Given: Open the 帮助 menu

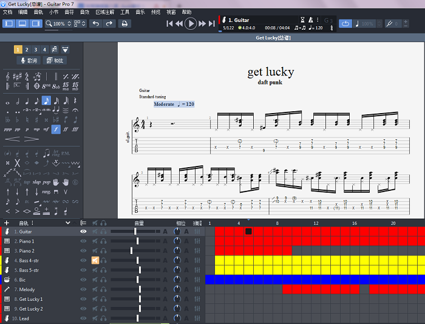Looking at the screenshot, I should tap(186, 12).
